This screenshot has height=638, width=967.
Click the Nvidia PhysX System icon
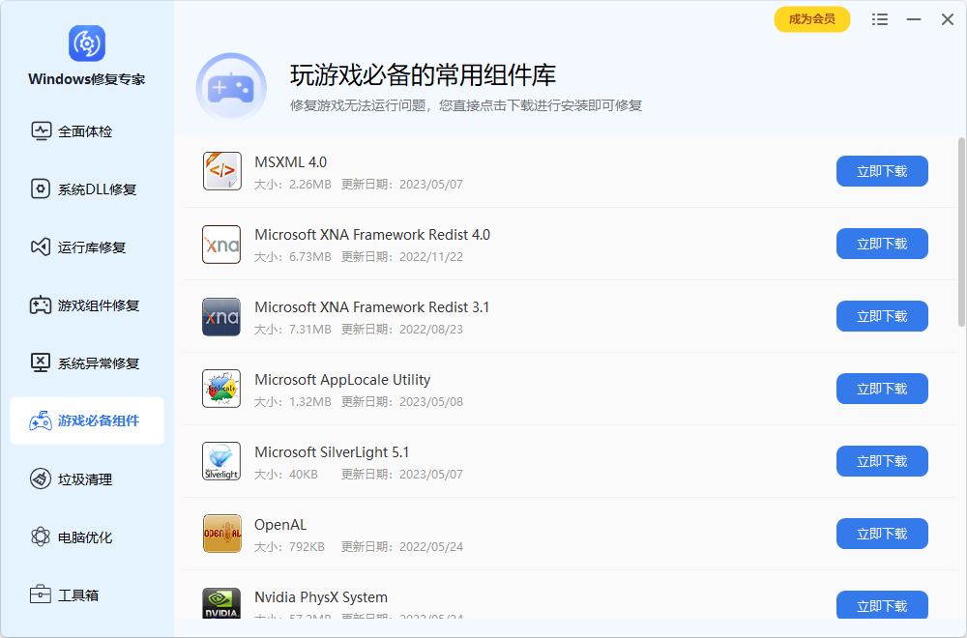[221, 603]
